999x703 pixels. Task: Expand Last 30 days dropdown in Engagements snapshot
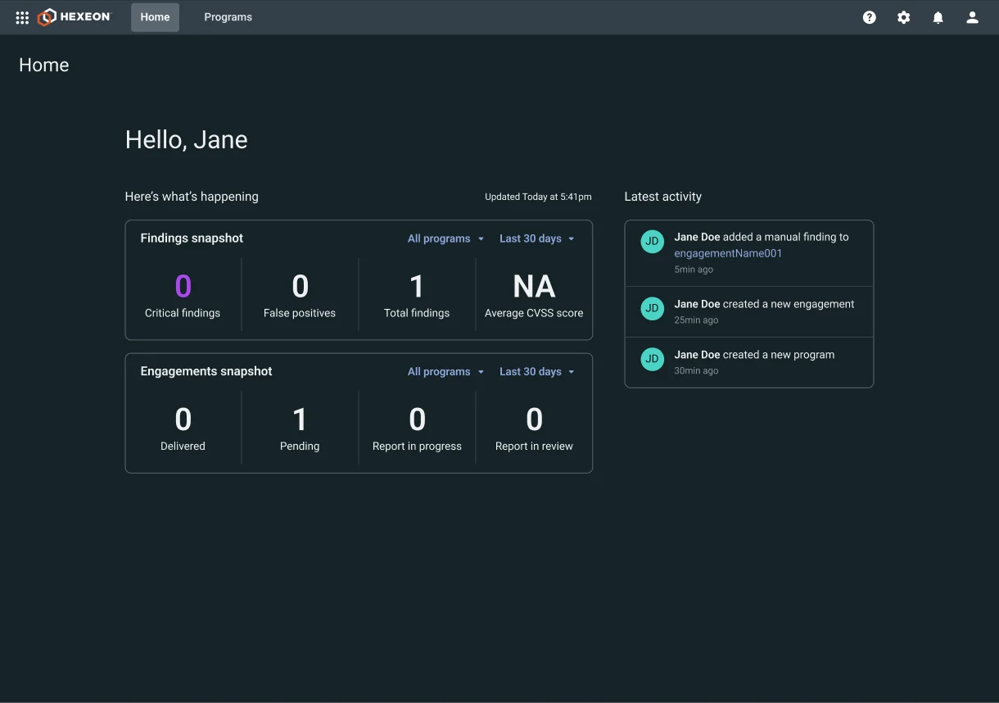pyautogui.click(x=537, y=371)
